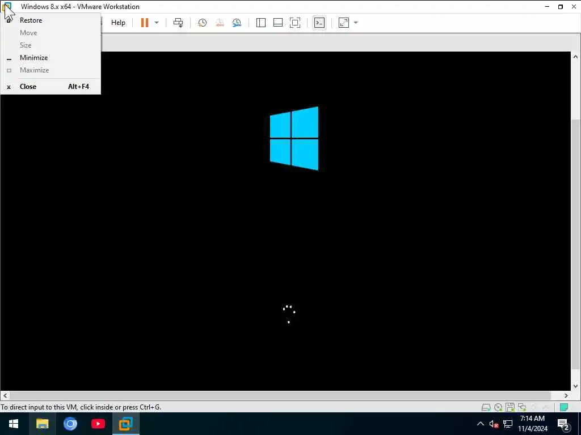
Task: Open the Help menu
Action: click(118, 23)
